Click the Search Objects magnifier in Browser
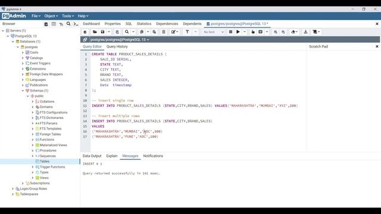Screen dimensions: 381x214 [x=68, y=24]
